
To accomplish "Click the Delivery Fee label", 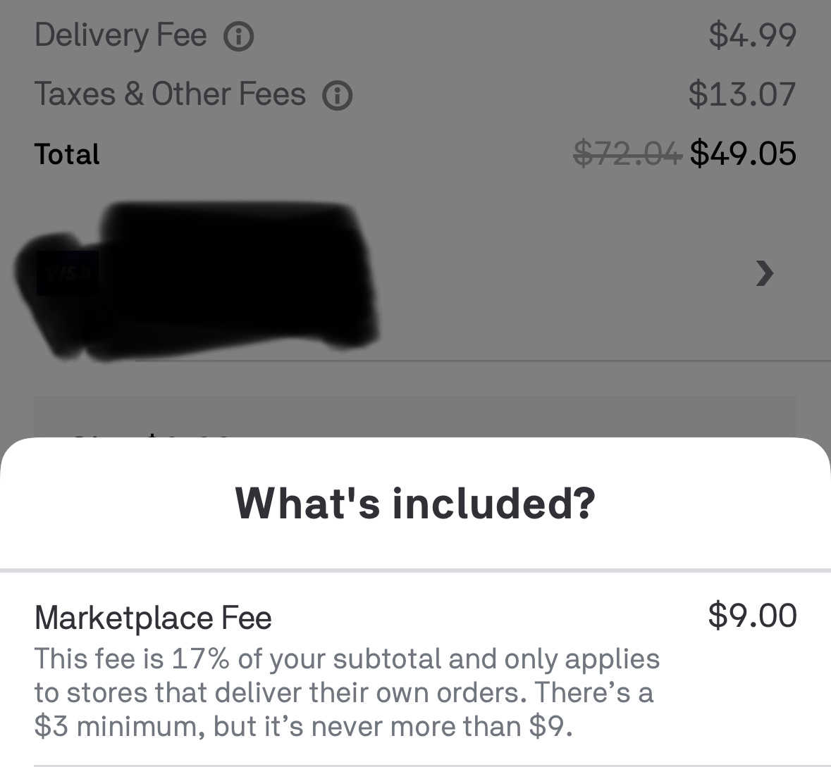I will tap(121, 35).
